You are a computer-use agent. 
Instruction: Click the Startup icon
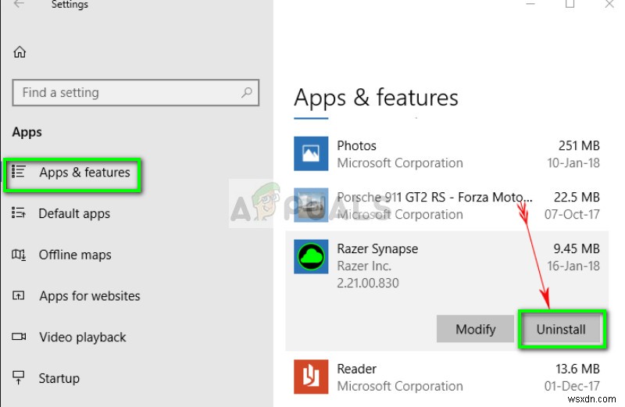tap(18, 377)
